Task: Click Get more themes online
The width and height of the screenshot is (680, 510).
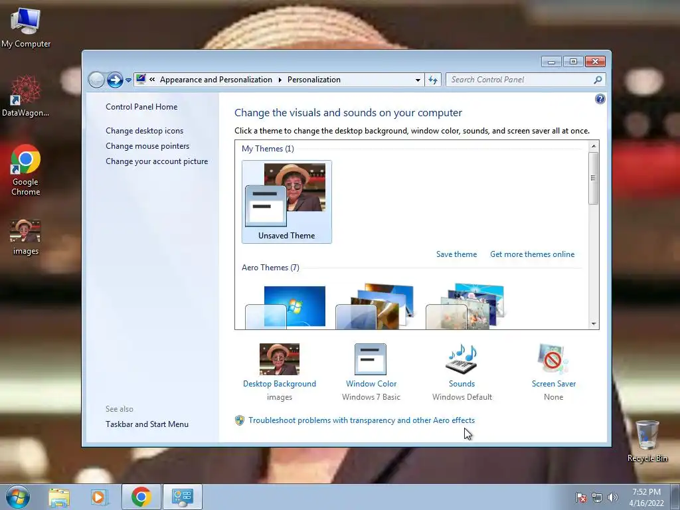Action: [x=532, y=254]
